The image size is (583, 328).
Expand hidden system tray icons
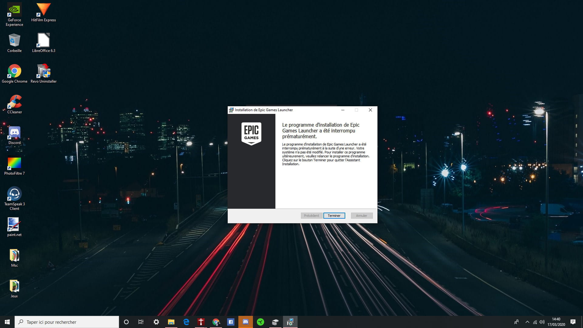pyautogui.click(x=527, y=322)
